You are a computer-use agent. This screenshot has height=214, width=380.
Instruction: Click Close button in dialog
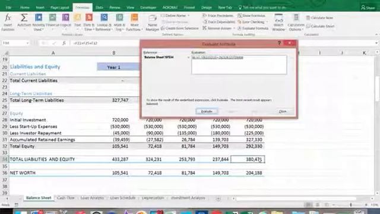(283, 111)
